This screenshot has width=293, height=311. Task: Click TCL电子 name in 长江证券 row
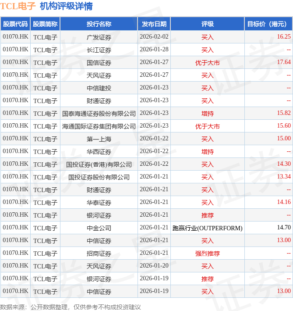(x=45, y=50)
